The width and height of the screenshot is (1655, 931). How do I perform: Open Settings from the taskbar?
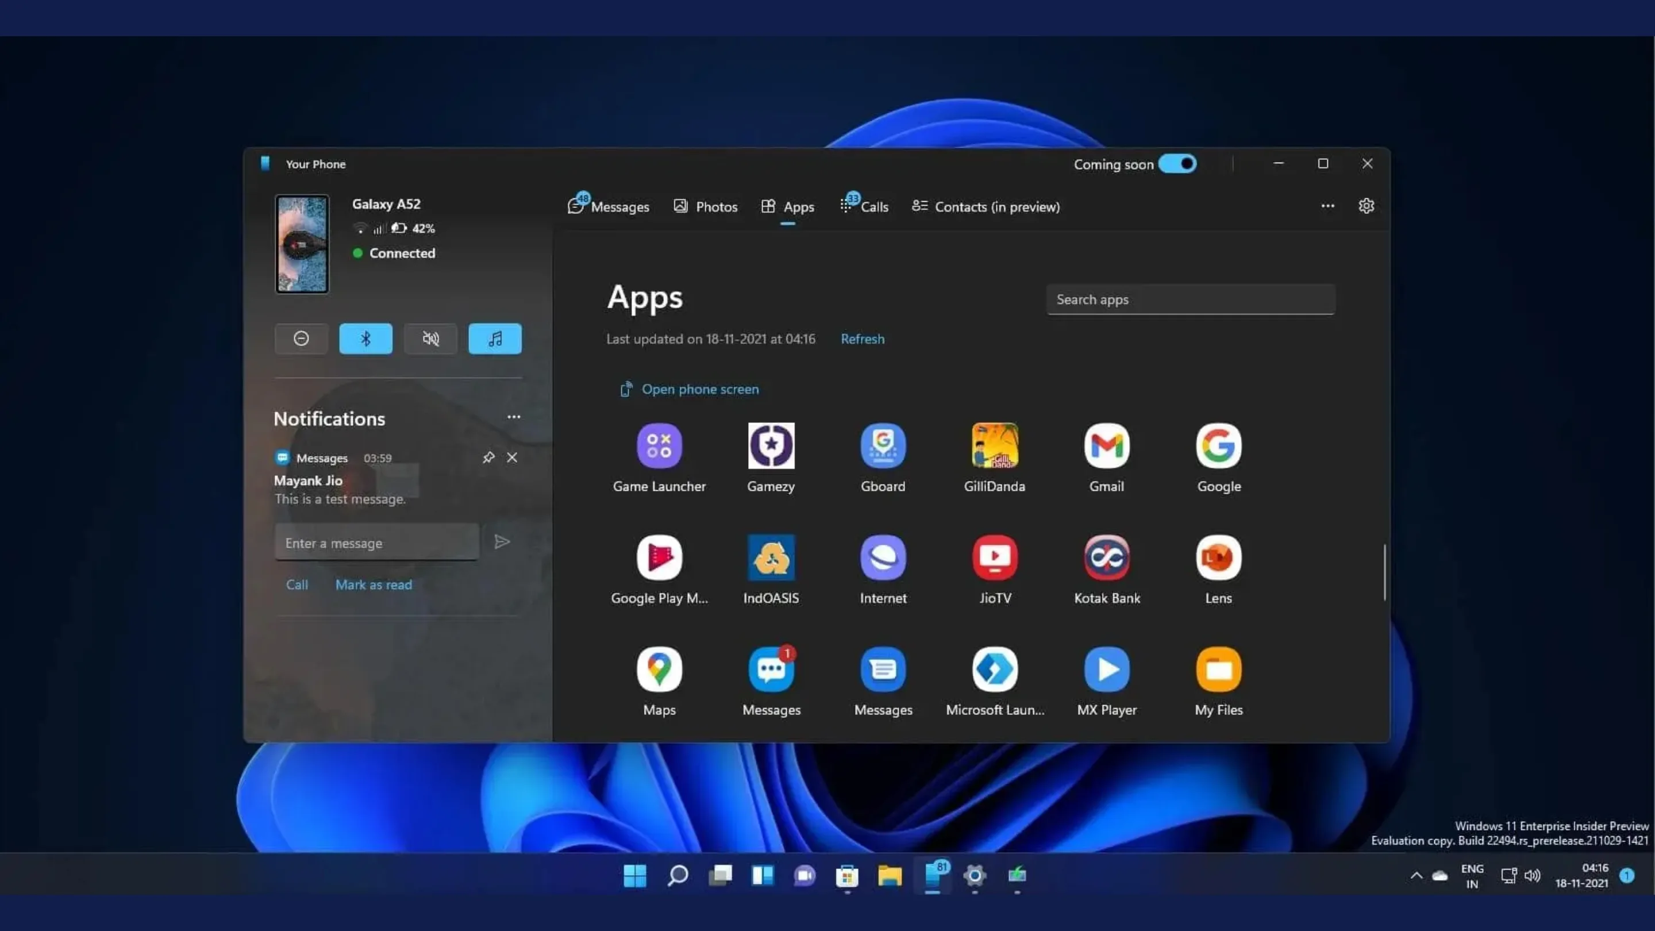pyautogui.click(x=975, y=875)
